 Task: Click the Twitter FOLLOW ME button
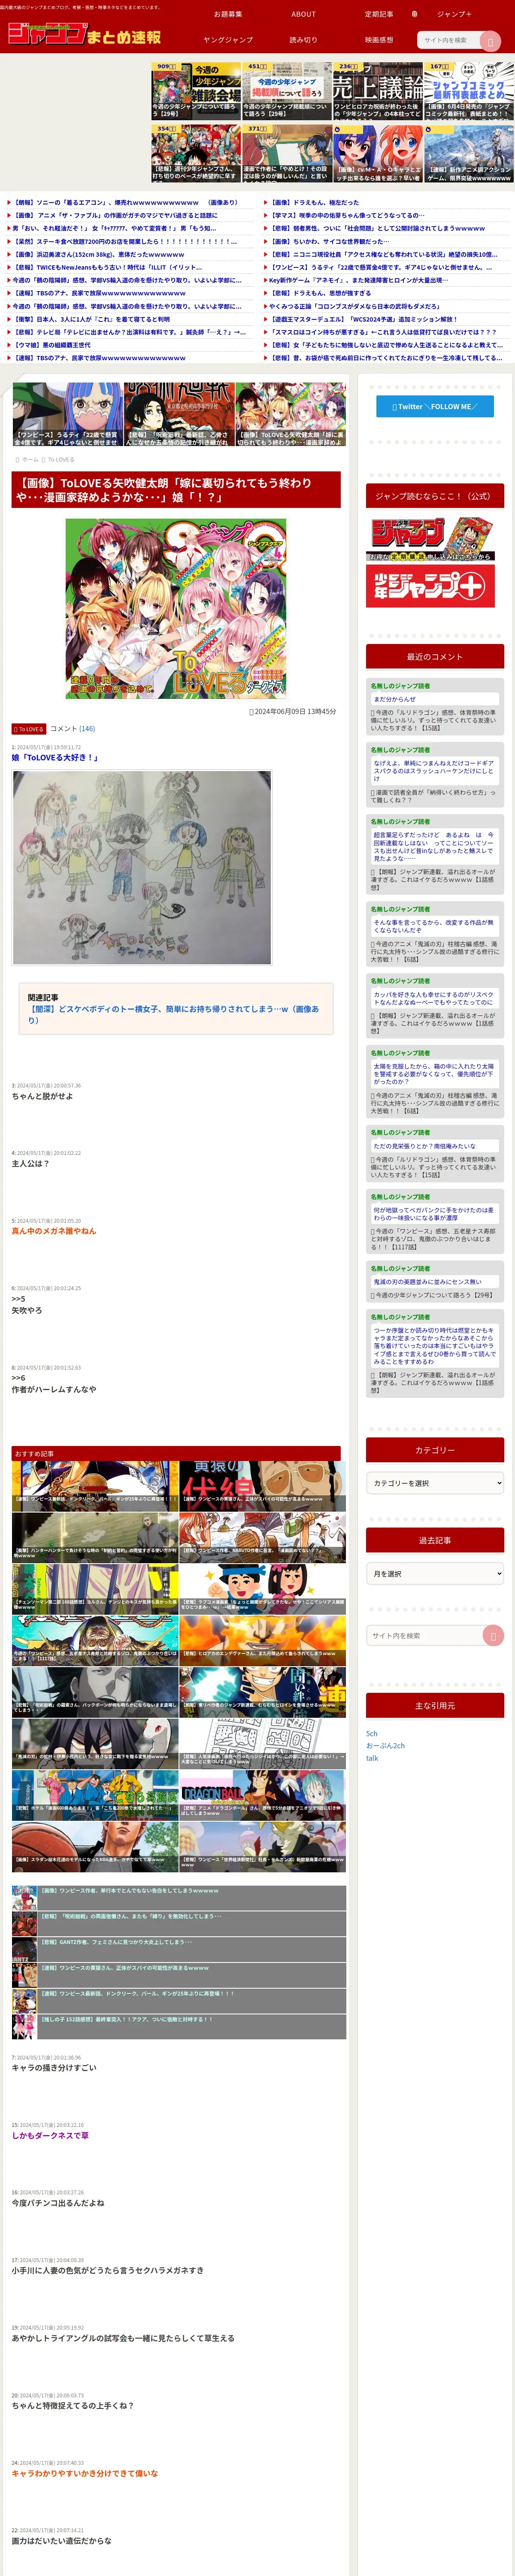435,406
